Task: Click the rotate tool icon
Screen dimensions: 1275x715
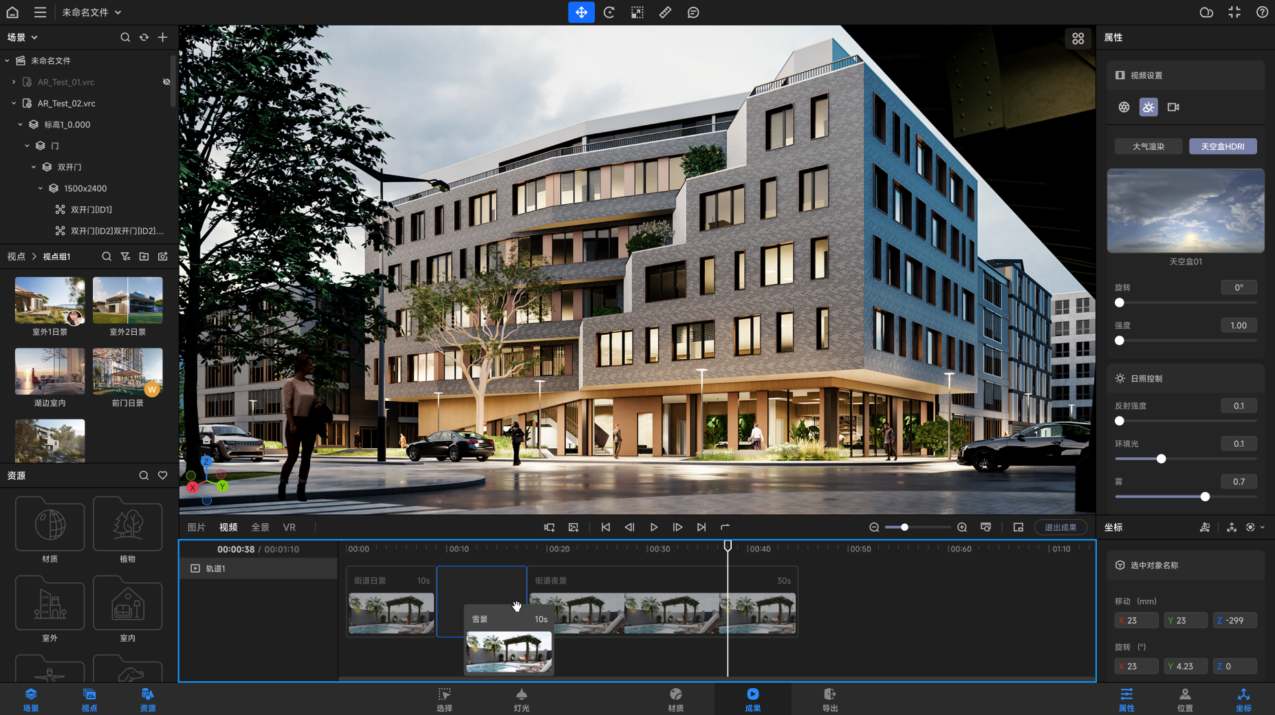Action: coord(609,12)
